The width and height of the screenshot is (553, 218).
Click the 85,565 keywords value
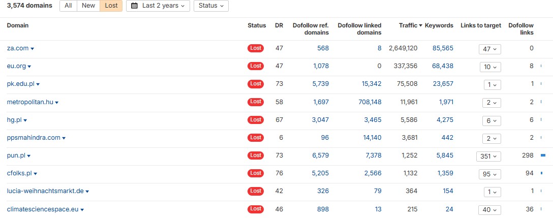pos(443,48)
